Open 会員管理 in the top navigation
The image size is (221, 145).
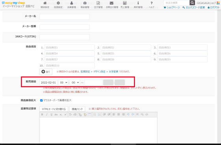pos(71,5)
